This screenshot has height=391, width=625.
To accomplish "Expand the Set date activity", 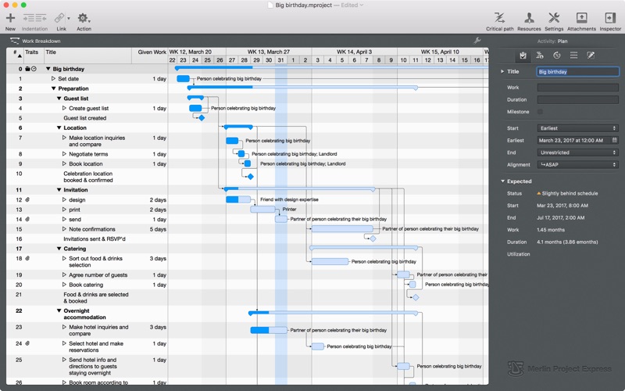I will click(54, 79).
